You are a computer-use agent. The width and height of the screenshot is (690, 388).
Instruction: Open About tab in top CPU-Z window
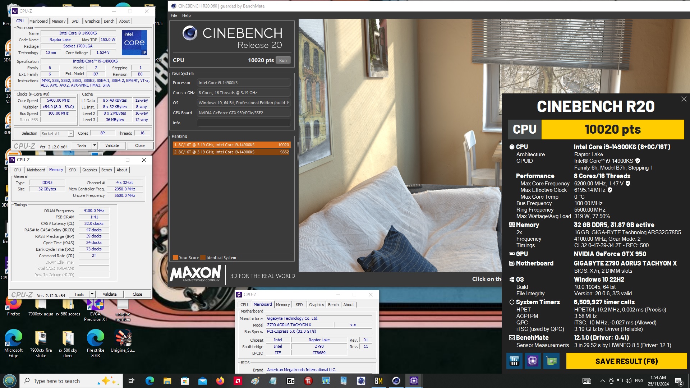[124, 21]
